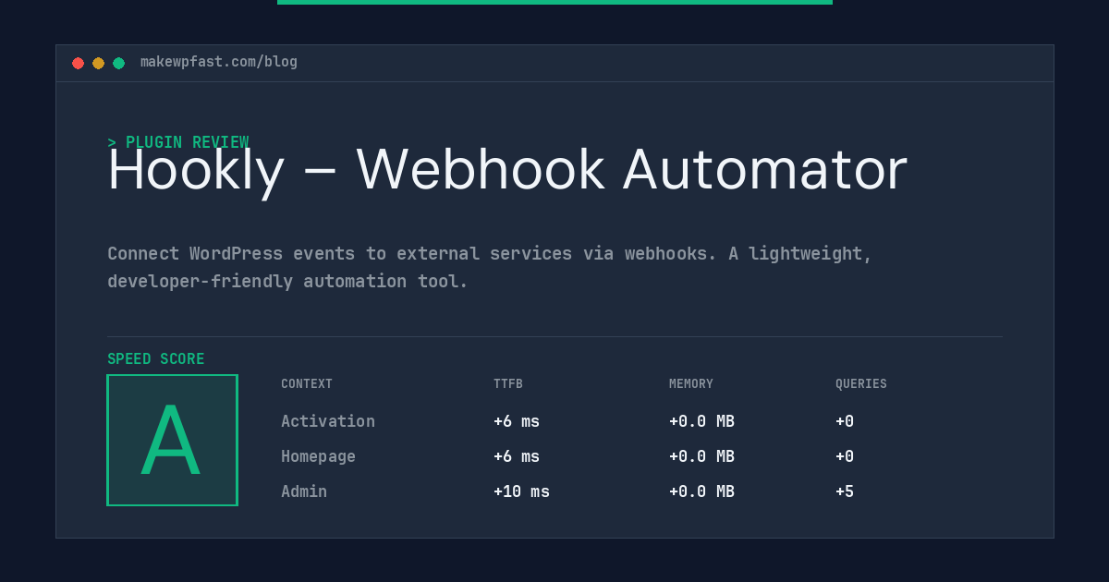The width and height of the screenshot is (1109, 582).
Task: Click the grade A score badge
Action: point(172,440)
